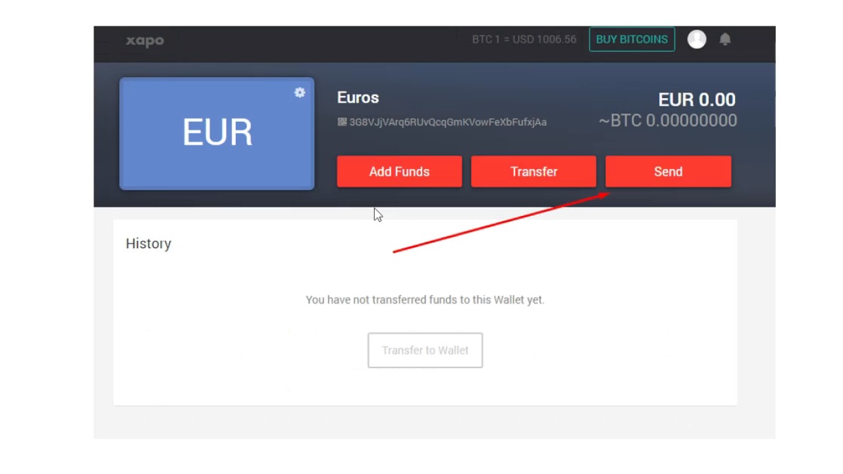Click the wallet address text

point(448,122)
